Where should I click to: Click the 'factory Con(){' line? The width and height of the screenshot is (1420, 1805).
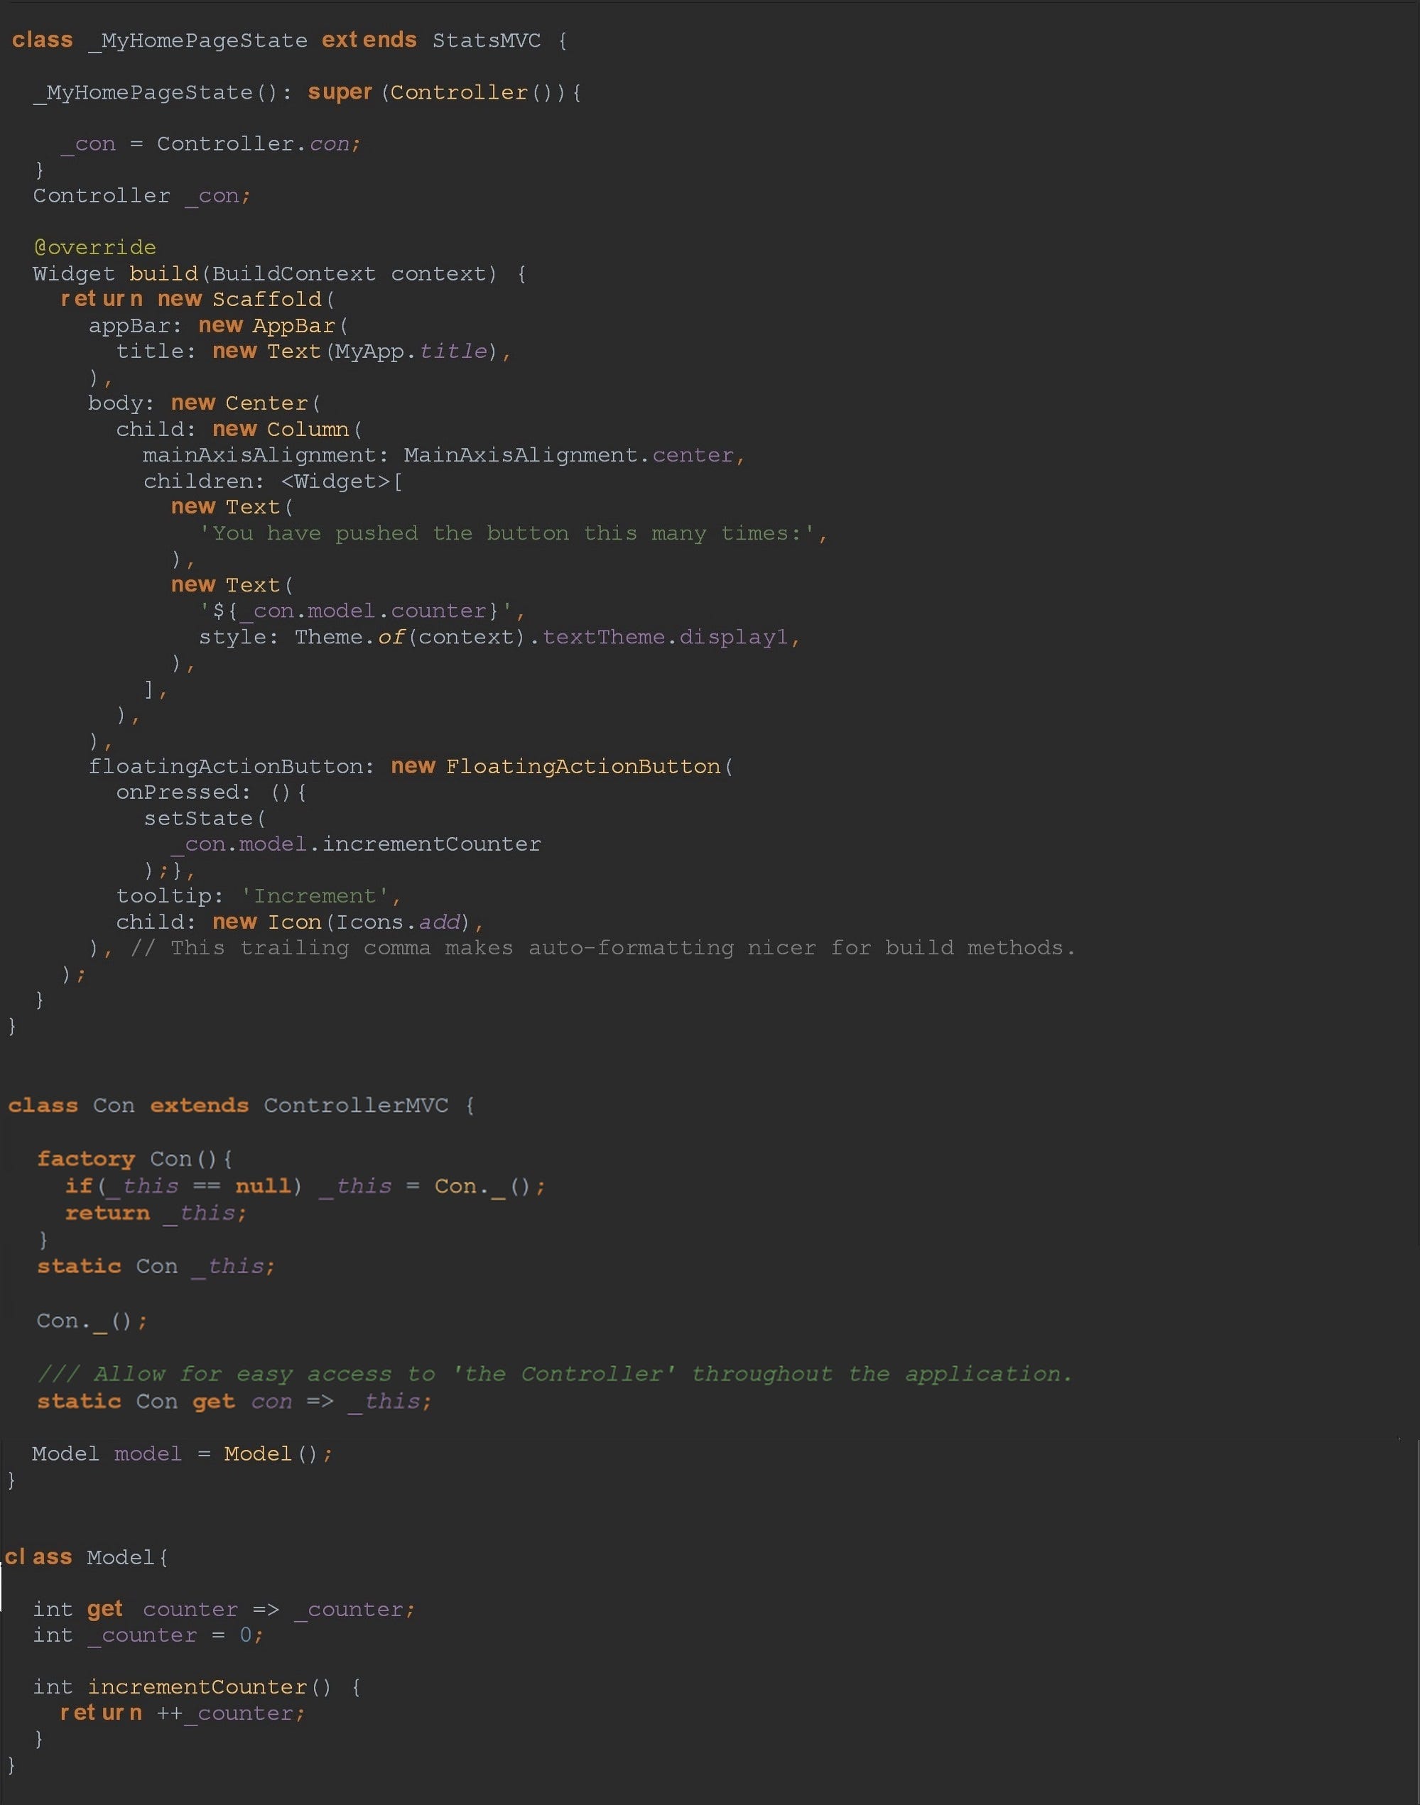(x=135, y=1160)
